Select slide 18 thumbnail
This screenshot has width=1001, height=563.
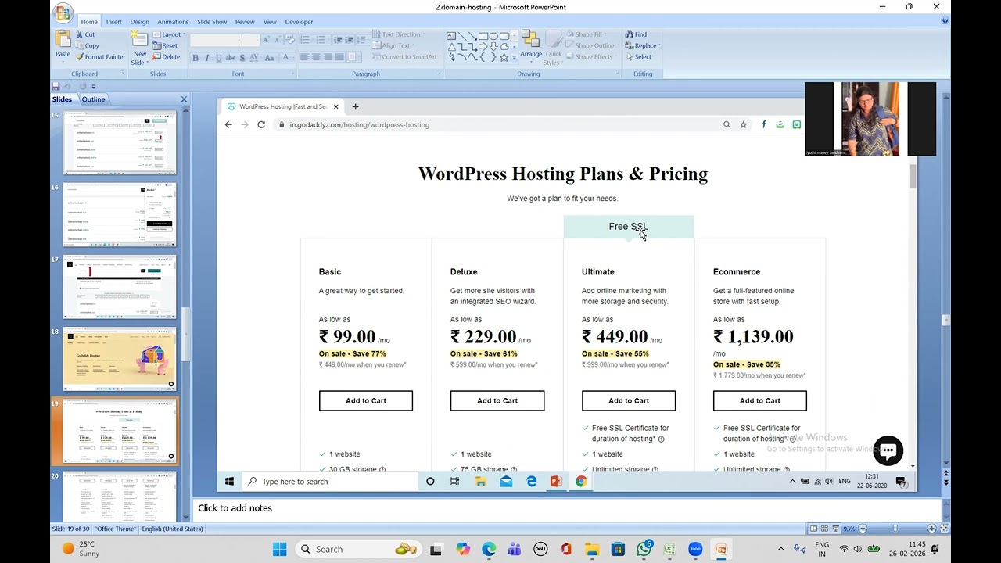point(120,359)
